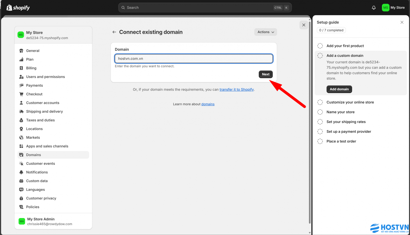410x235 pixels.
Task: Open Custom data settings
Action: pos(53,181)
